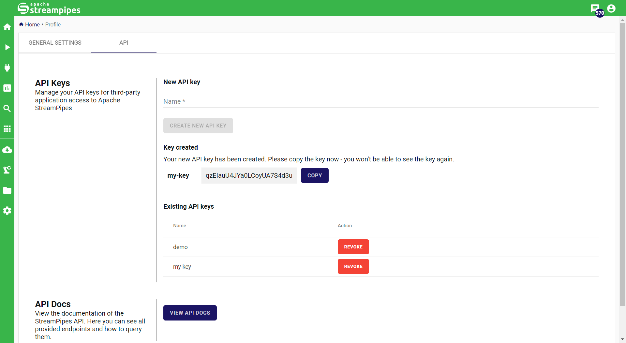Open Data Explorer via the magnifier icon

[7, 109]
